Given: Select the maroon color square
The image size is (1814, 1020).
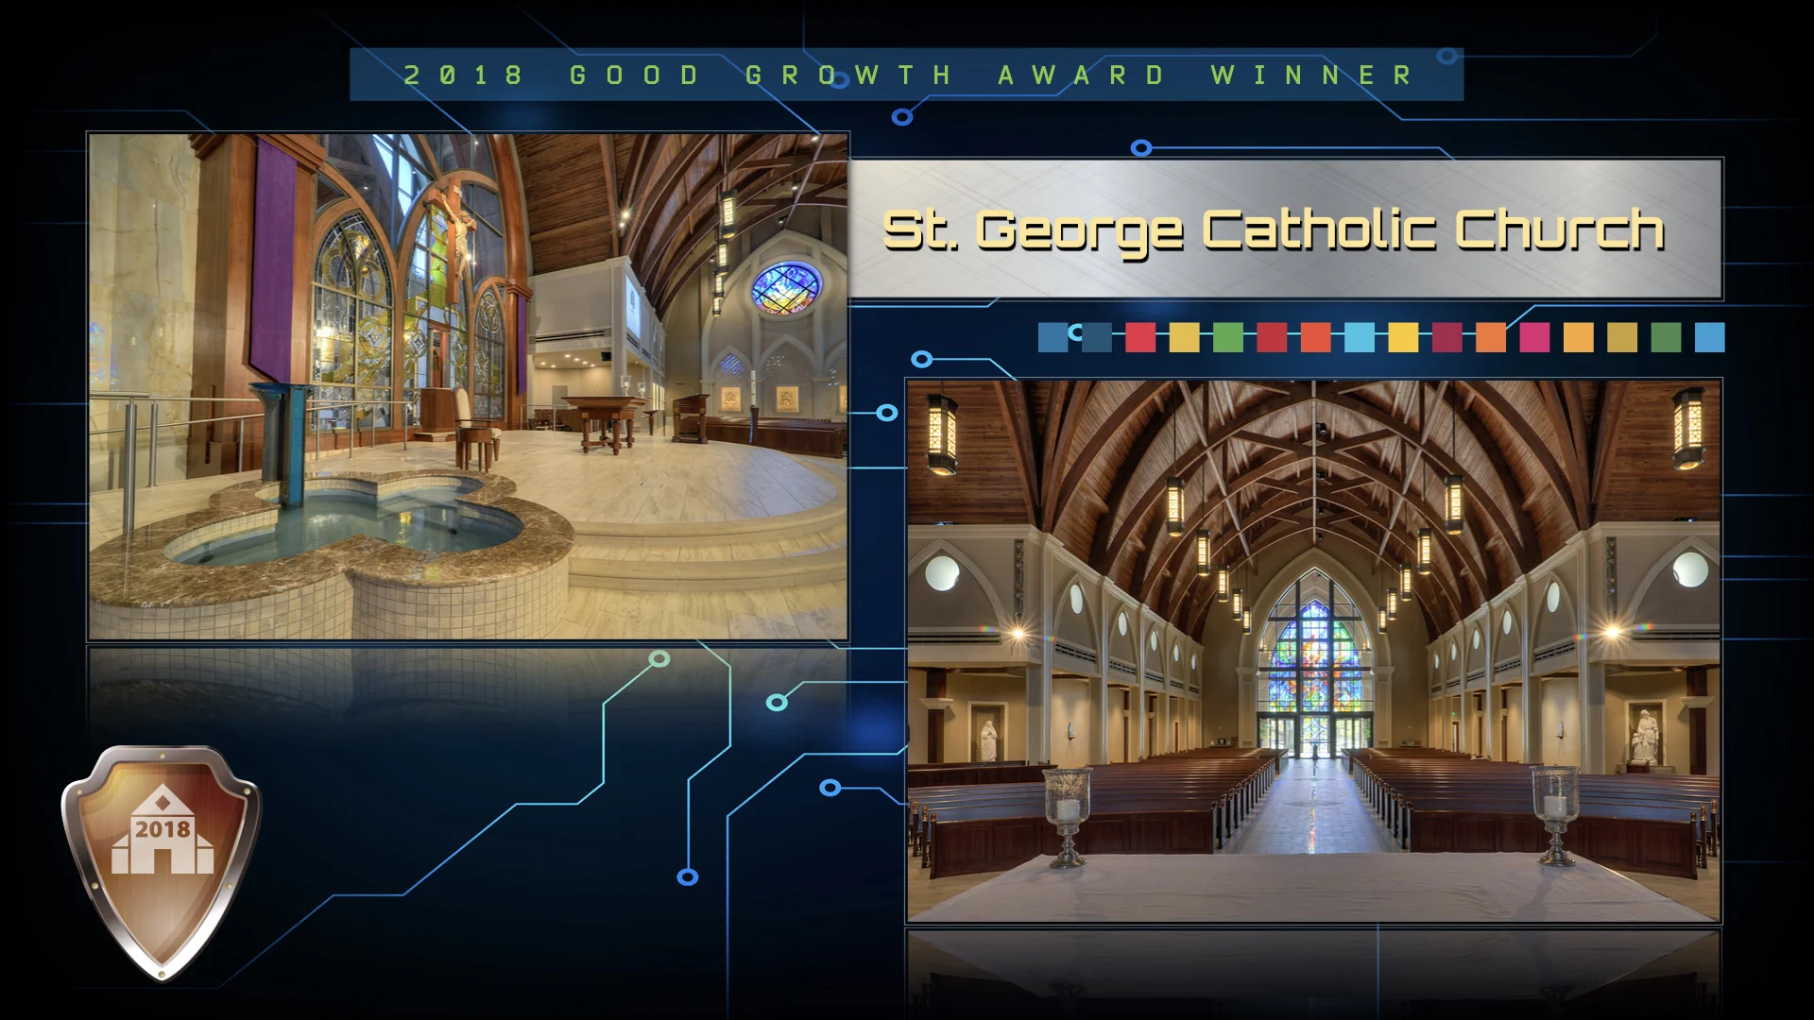Looking at the screenshot, I should tap(1446, 337).
